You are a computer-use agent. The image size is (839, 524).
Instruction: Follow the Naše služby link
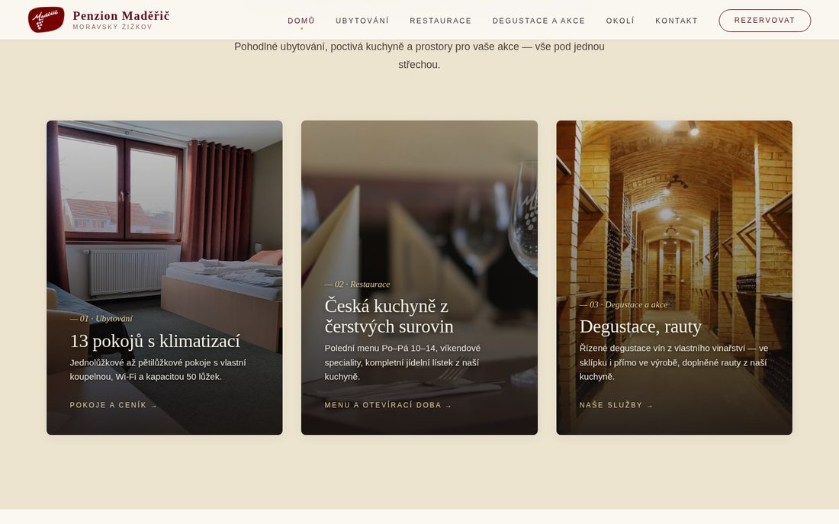tap(616, 405)
